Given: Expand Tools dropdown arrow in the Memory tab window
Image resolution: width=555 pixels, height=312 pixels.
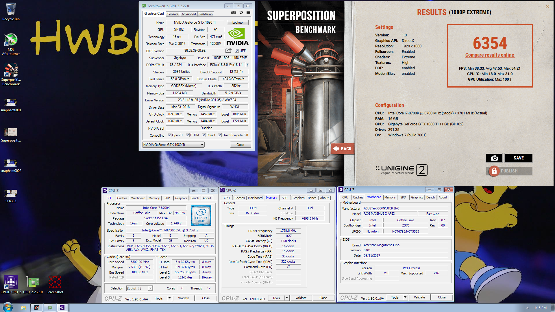Looking at the screenshot, I should pos(287,298).
